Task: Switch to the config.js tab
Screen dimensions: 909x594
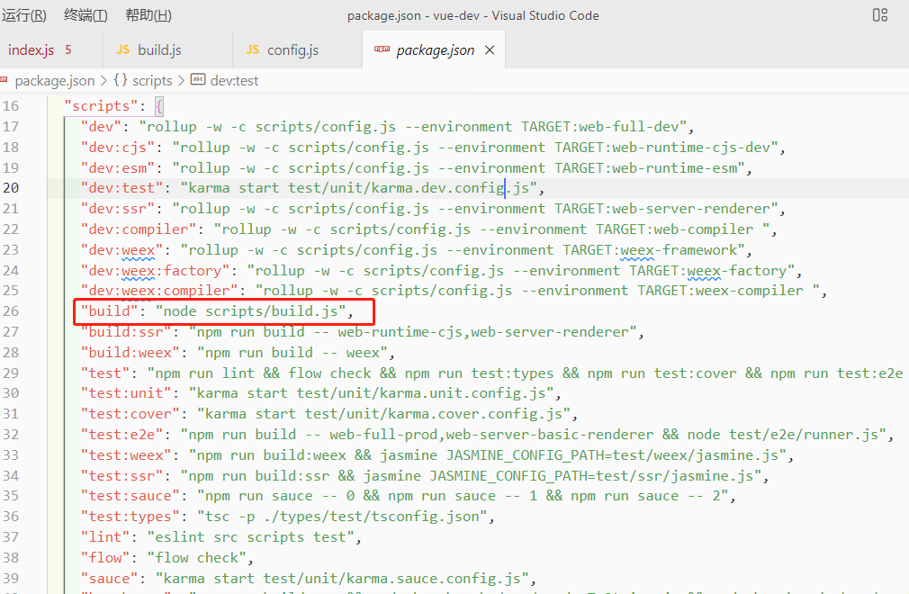Action: point(292,50)
